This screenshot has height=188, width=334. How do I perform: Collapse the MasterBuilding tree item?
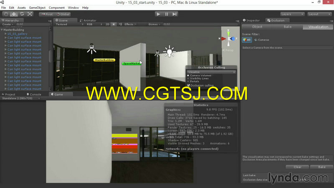click(x=2, y=30)
